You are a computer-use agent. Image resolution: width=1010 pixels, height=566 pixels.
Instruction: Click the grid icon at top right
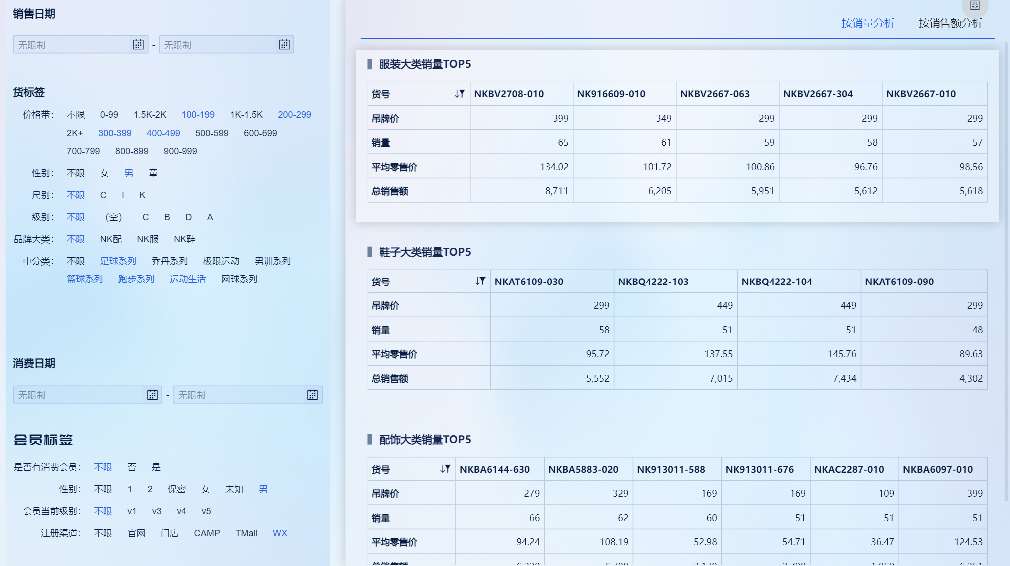coord(975,6)
